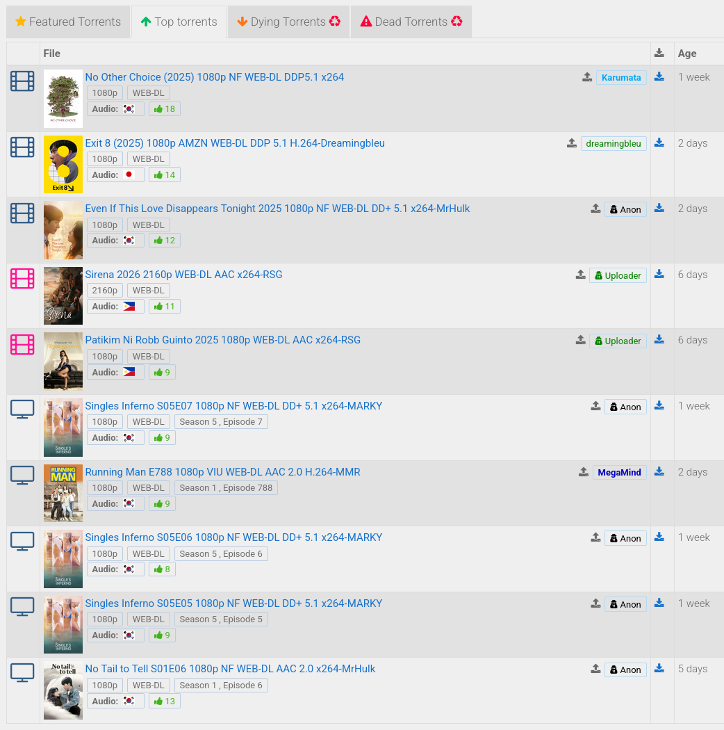Download the Singles Inferno S05E07 torrent
The height and width of the screenshot is (730, 724).
pyautogui.click(x=659, y=405)
